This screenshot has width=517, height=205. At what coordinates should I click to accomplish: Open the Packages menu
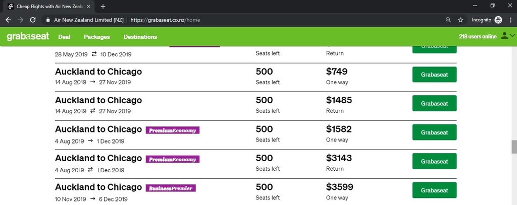97,37
